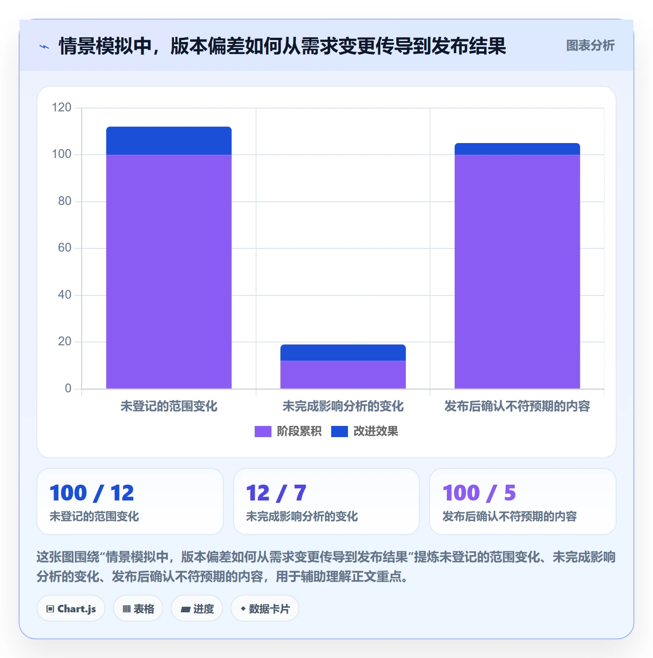653x658 pixels.
Task: Click the blue 改进效果 legend swatch
Action: (340, 432)
